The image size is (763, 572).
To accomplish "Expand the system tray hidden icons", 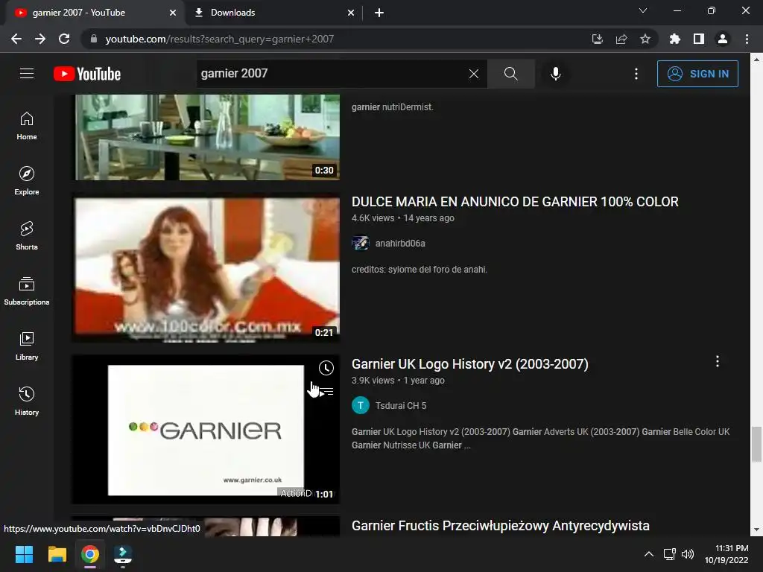I will pos(649,554).
